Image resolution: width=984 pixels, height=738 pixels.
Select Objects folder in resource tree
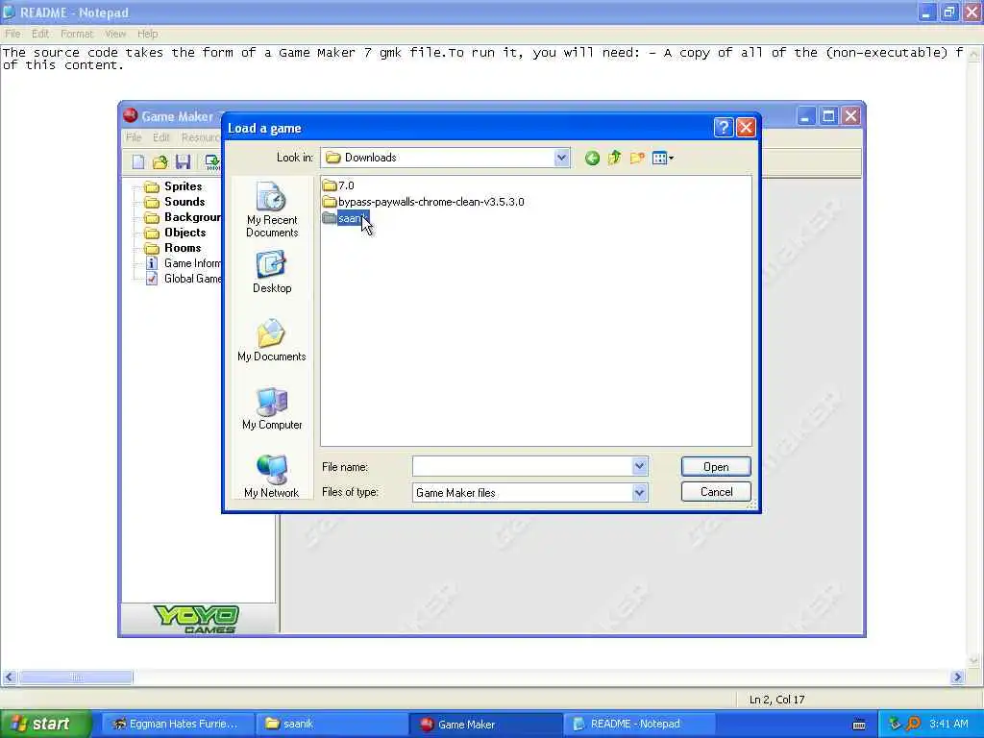[175, 233]
